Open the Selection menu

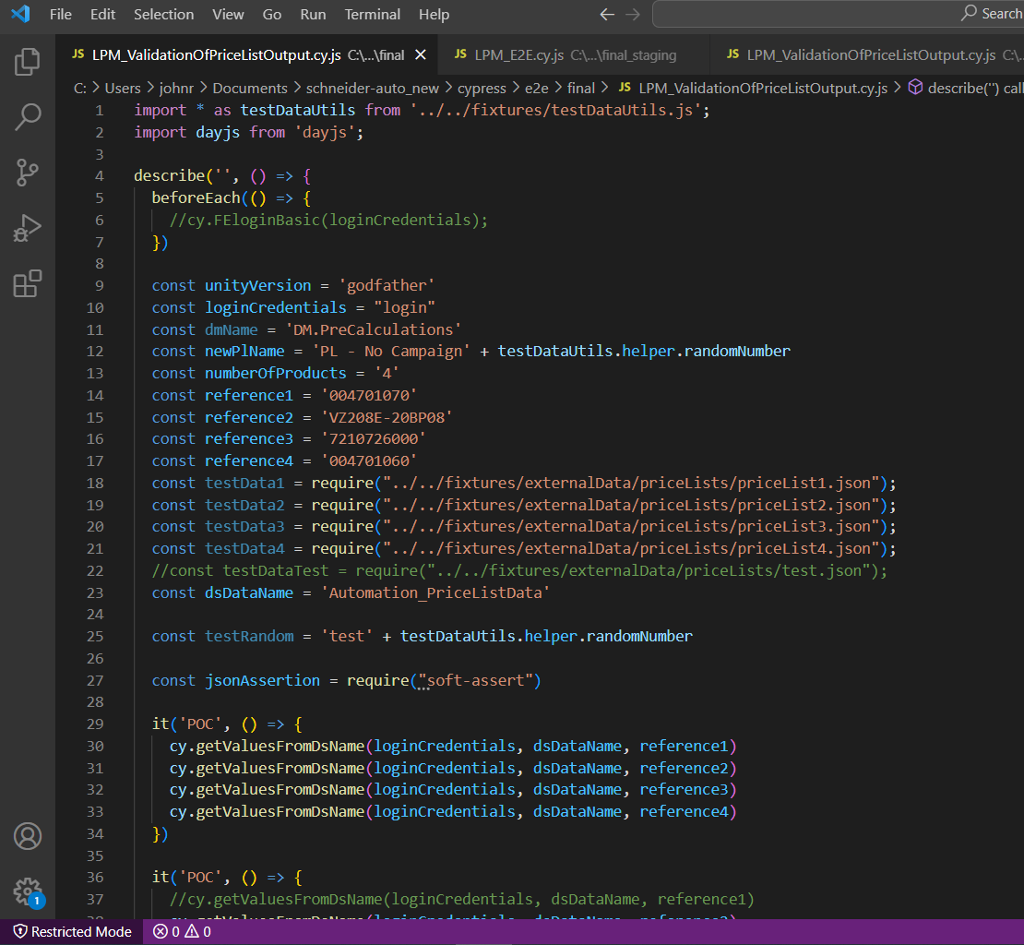[x=163, y=15]
